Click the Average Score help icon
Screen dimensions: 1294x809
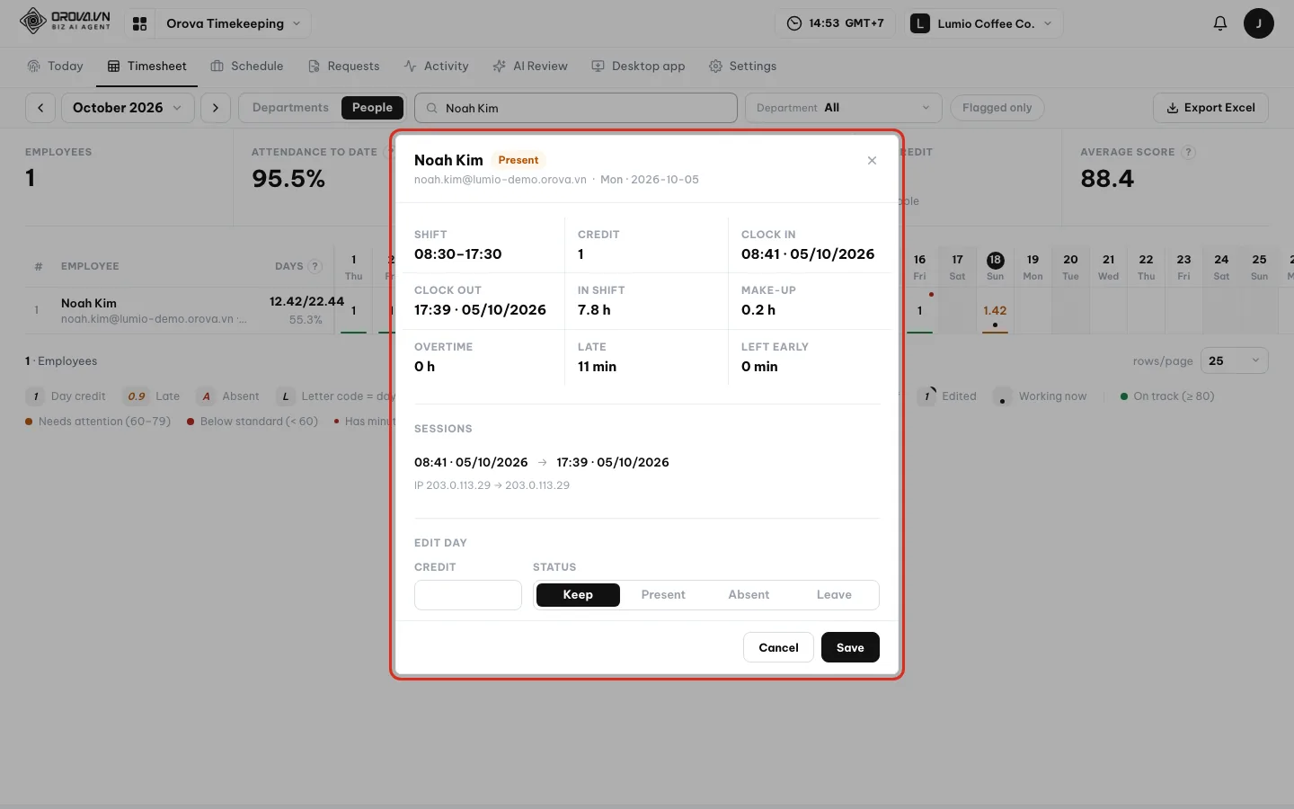click(1188, 152)
